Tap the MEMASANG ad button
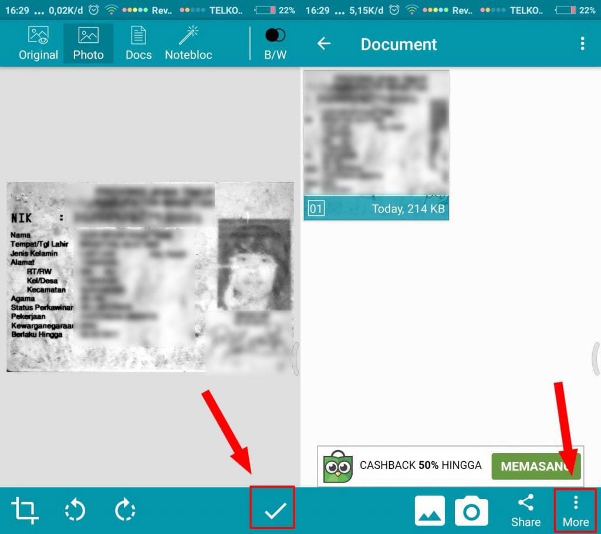Screen dimensions: 601x534 point(536,466)
